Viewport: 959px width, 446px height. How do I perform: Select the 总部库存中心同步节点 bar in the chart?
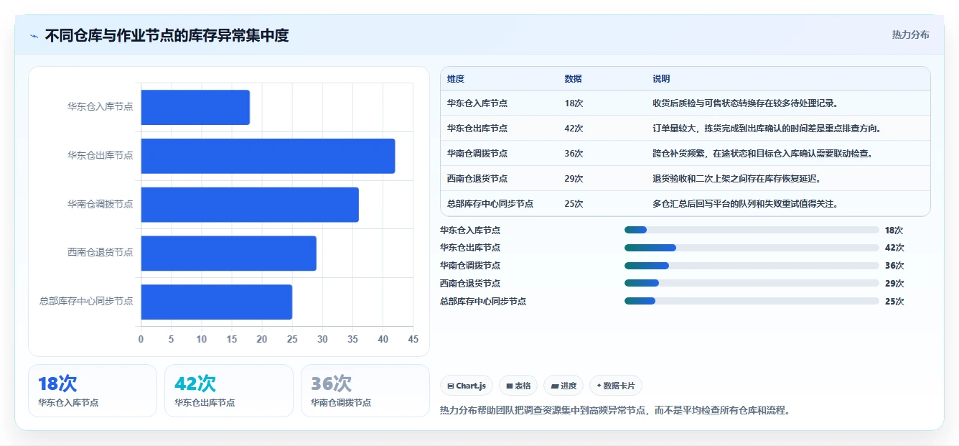tap(216, 302)
